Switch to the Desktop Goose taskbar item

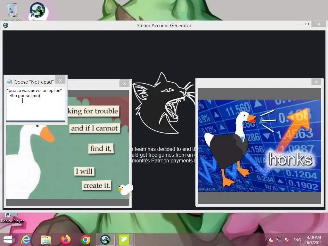click(124, 240)
